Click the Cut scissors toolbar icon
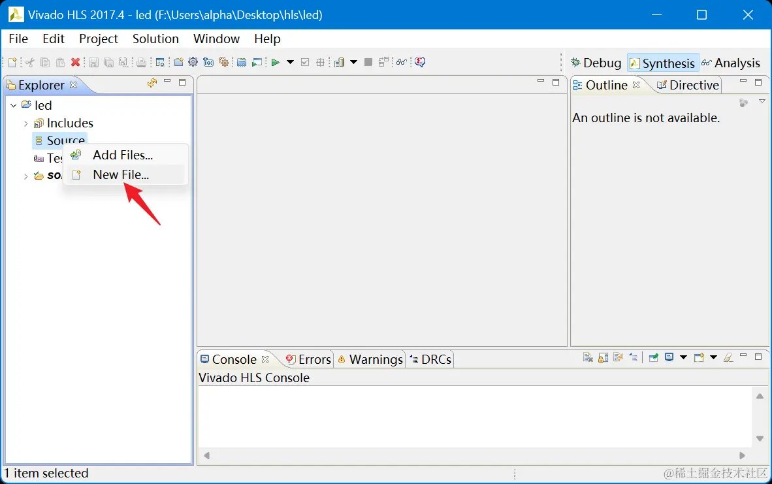Viewport: 772px width, 484px height. 30,62
